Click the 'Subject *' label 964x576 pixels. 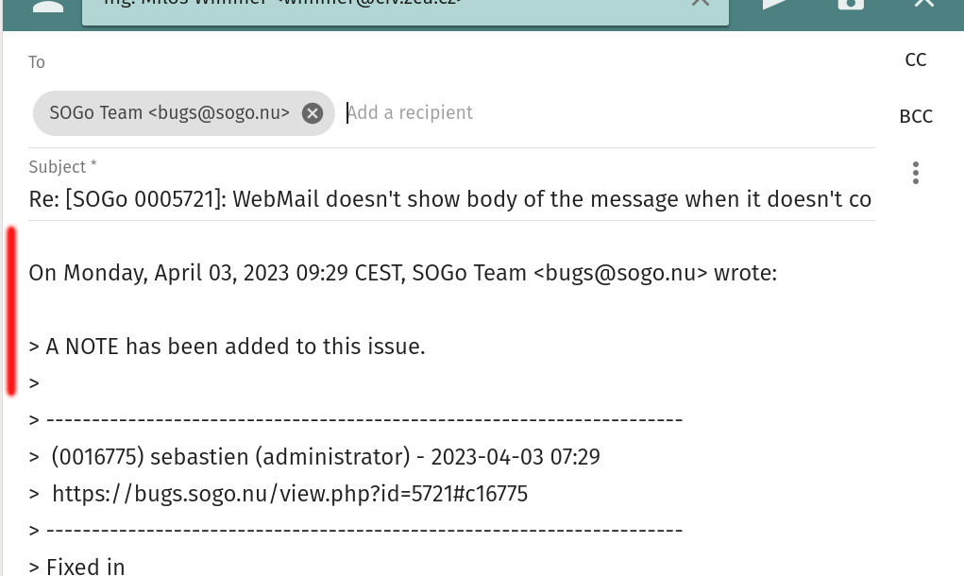pyautogui.click(x=62, y=167)
